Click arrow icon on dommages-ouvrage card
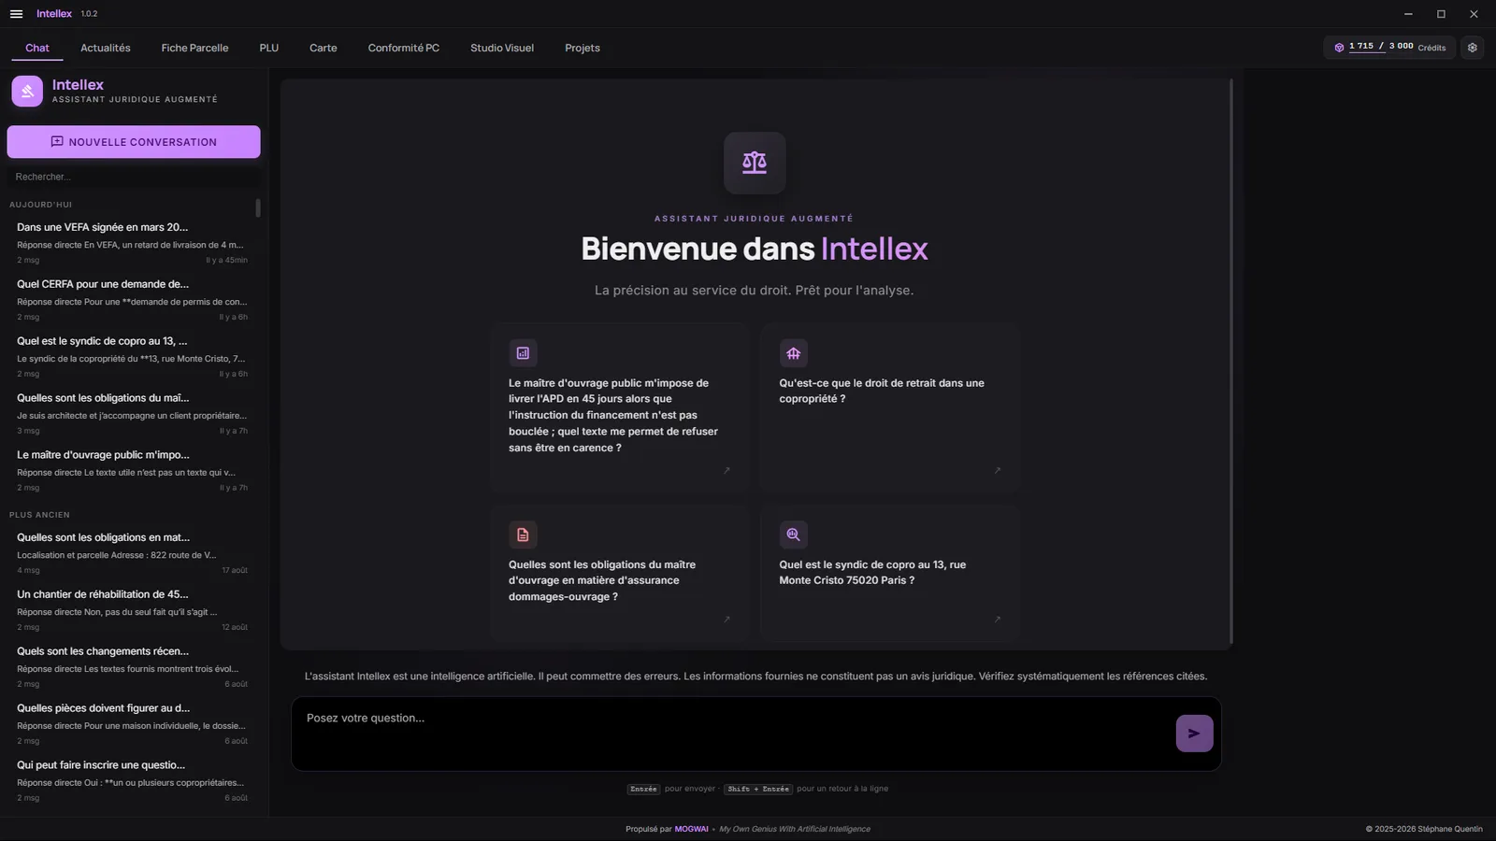This screenshot has width=1496, height=841. click(726, 619)
